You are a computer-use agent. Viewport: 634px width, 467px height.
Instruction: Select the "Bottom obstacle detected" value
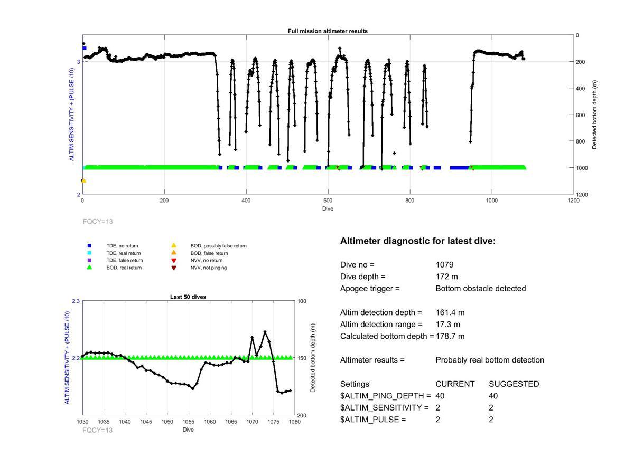481,289
